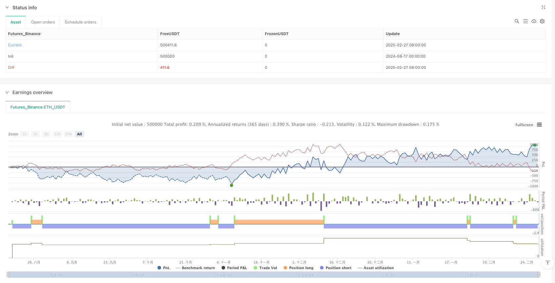Open the table settings gear icon
The width and height of the screenshot is (555, 283).
point(542,21)
